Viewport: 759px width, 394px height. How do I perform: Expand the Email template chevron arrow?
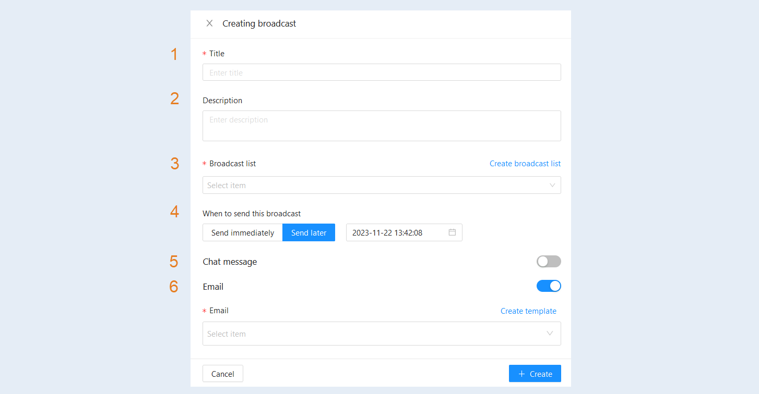click(x=550, y=334)
